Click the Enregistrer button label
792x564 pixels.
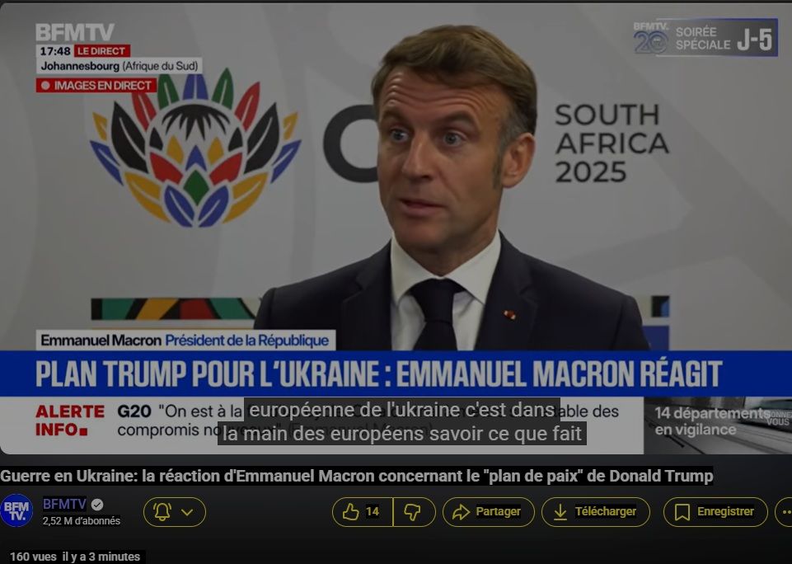tap(725, 511)
